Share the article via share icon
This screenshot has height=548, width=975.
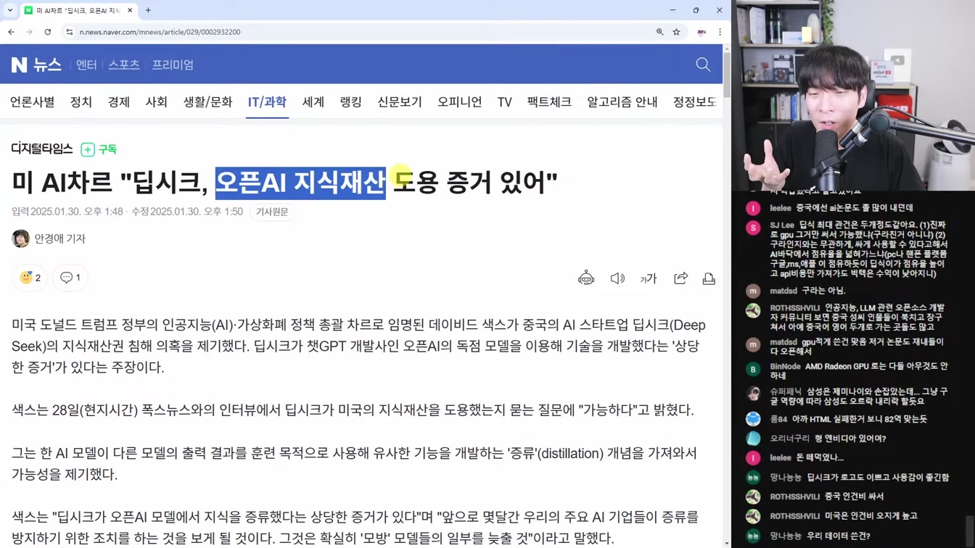click(680, 278)
